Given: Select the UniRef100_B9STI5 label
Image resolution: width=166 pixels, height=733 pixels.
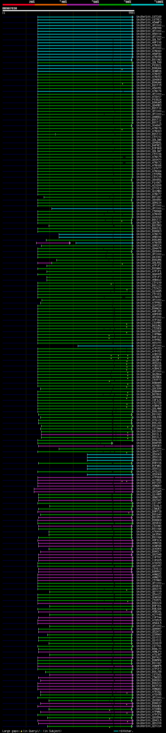Looking at the screenshot, I should coord(149,85).
